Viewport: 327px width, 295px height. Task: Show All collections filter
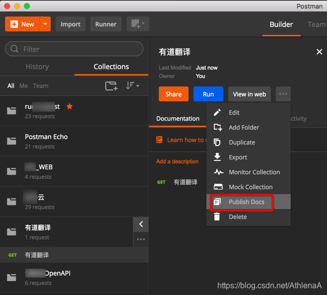11,86
